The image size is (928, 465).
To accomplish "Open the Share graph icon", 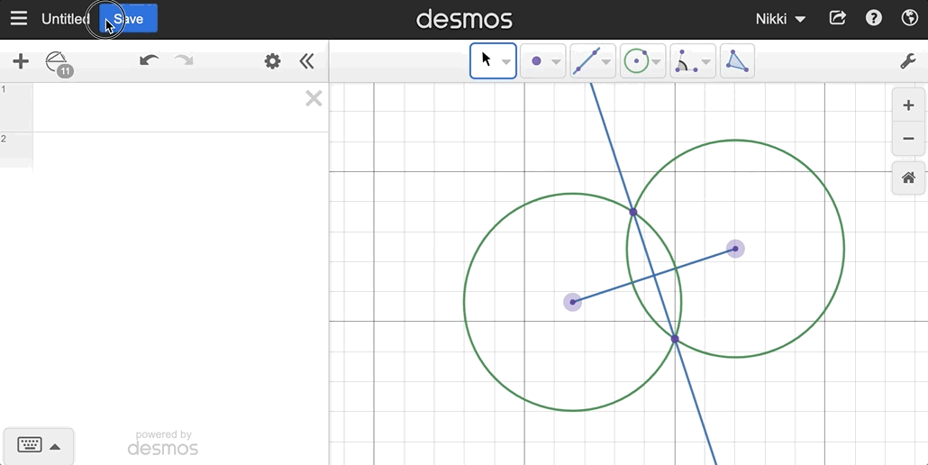I will (838, 18).
